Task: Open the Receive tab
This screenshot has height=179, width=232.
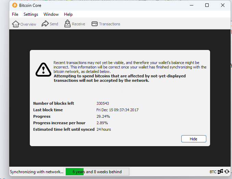Action: tap(75, 24)
